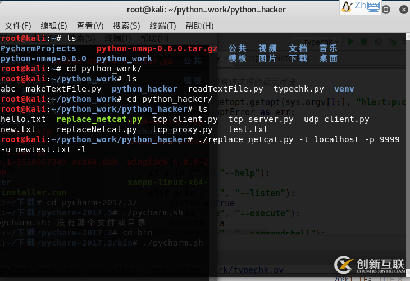Click the 音乐 folder name
410x281 pixels.
click(x=329, y=48)
